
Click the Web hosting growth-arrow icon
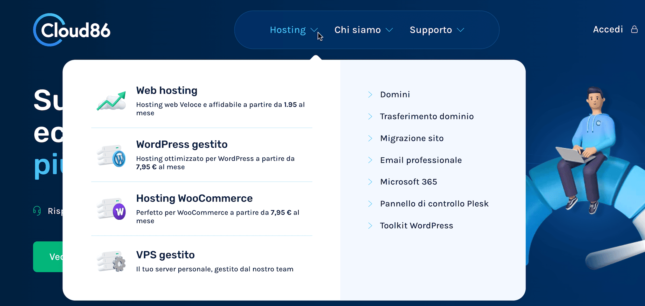tap(111, 101)
